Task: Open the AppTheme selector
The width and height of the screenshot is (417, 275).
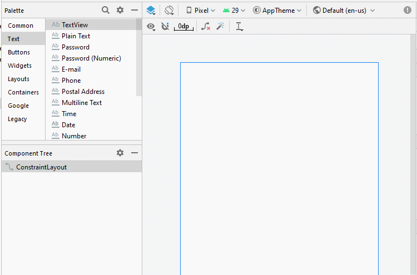Action: pyautogui.click(x=277, y=11)
